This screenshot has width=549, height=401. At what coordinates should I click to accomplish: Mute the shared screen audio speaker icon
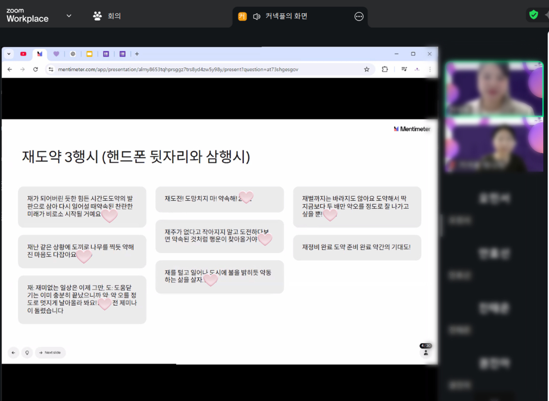(257, 16)
